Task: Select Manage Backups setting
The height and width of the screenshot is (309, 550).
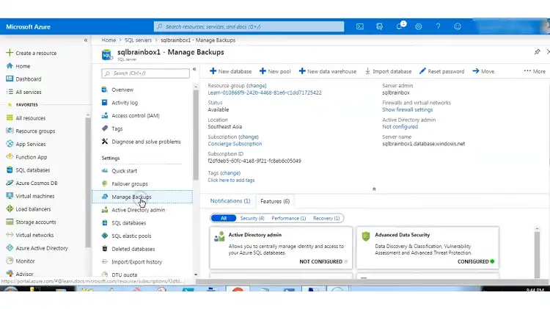Action: [x=142, y=197]
